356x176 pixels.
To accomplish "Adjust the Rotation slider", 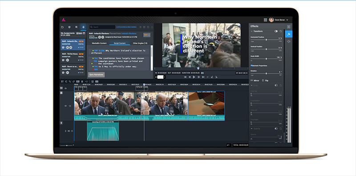I will click(x=266, y=74).
